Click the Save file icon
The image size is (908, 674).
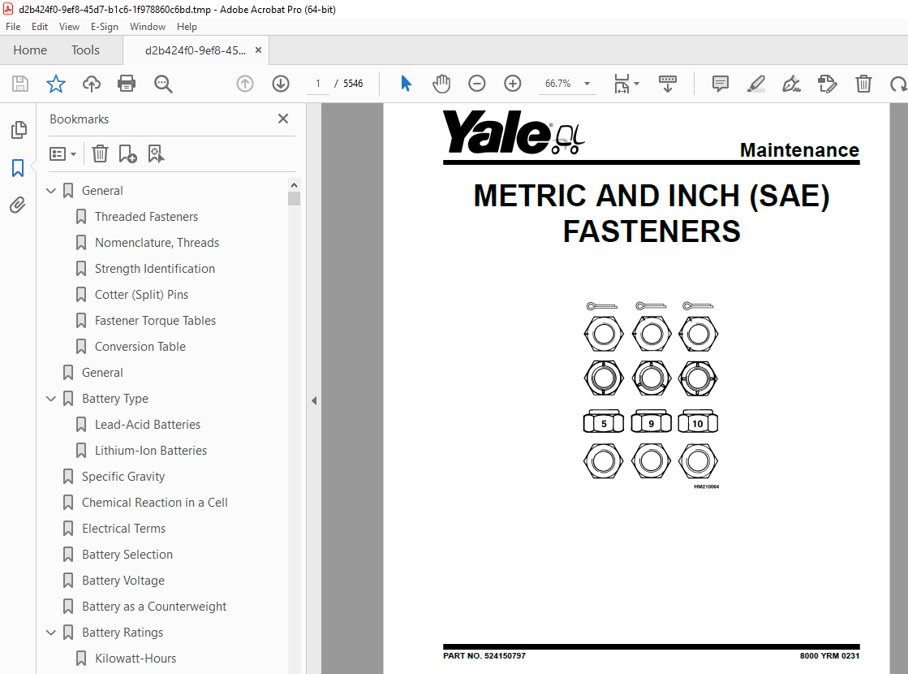pyautogui.click(x=20, y=84)
